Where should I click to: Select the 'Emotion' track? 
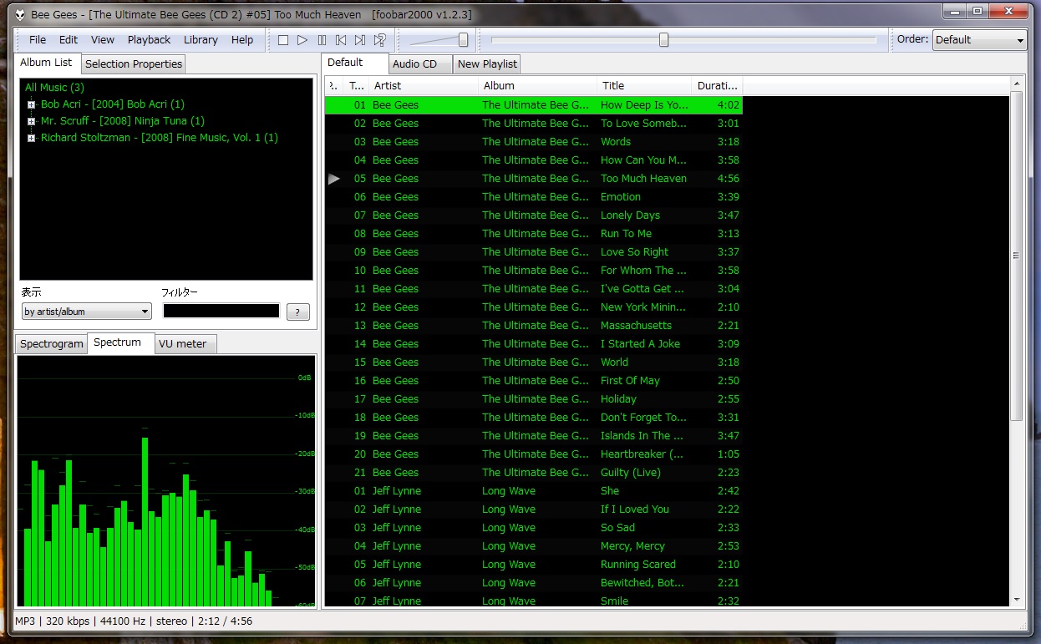pos(533,197)
